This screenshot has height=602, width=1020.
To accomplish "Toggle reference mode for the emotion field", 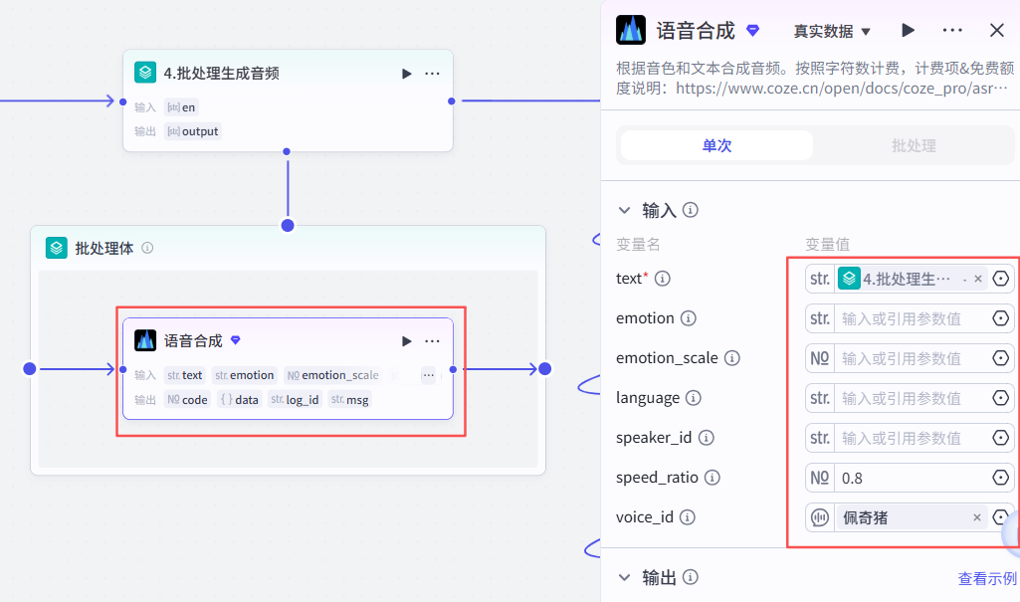I will click(1002, 317).
